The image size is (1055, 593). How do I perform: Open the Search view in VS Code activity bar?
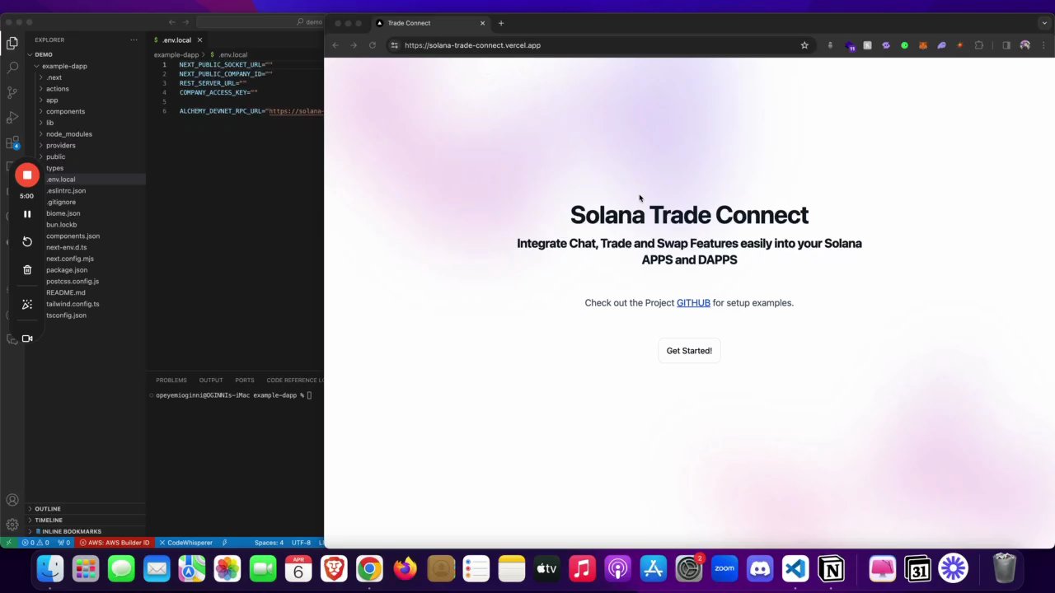click(12, 68)
